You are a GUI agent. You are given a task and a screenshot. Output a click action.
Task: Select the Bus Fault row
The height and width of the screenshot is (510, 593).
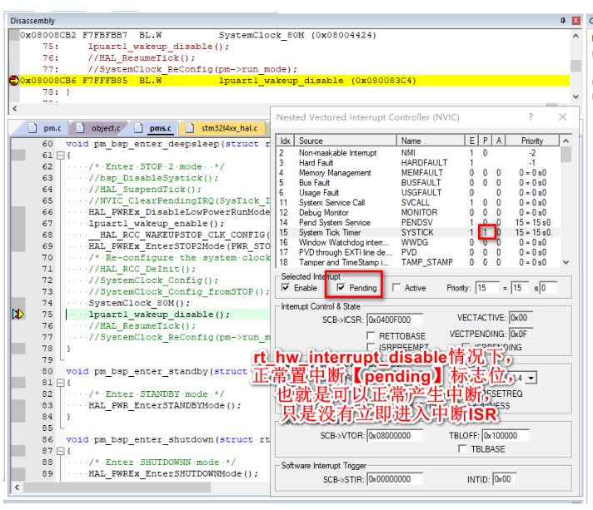[417, 182]
